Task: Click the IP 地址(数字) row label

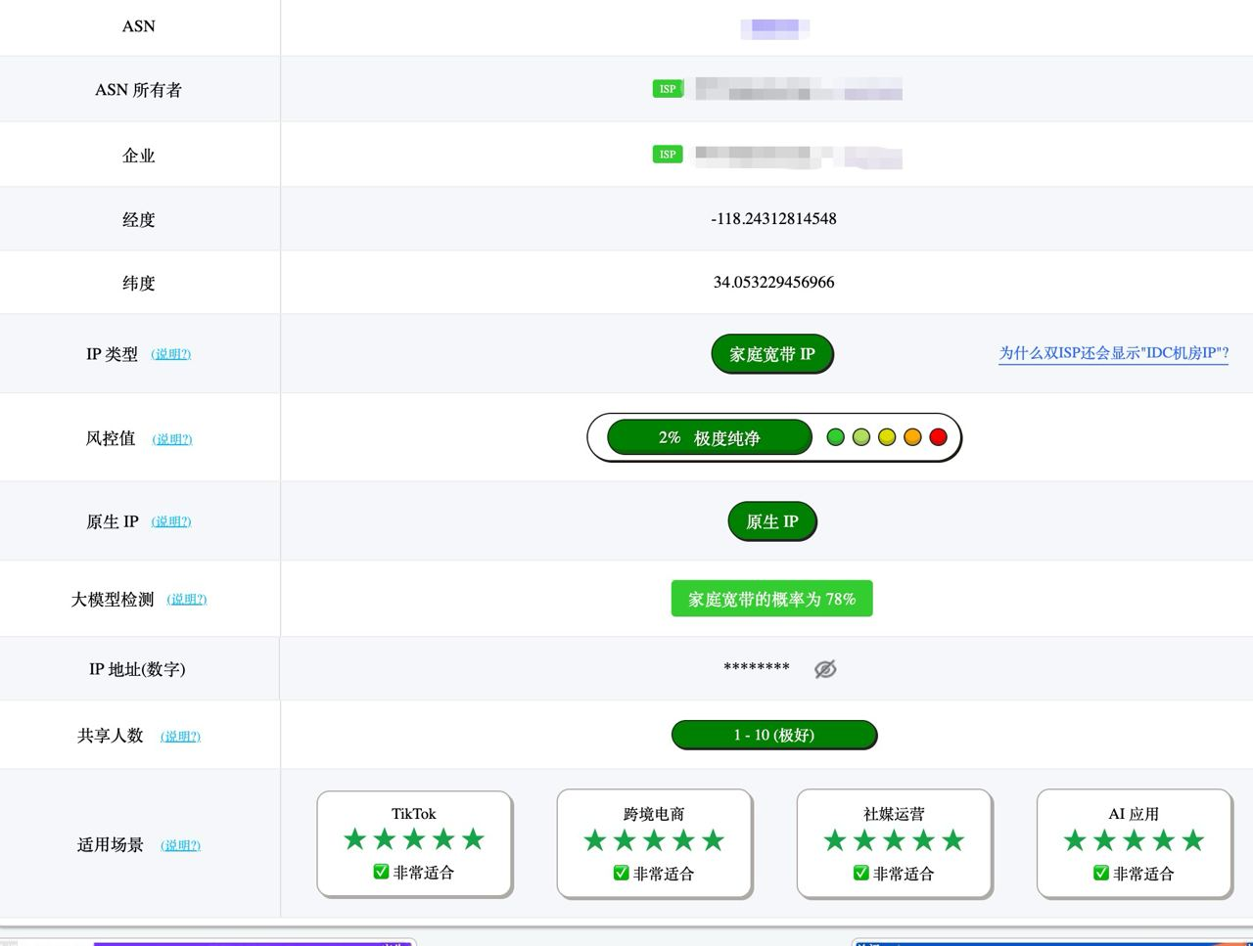Action: pos(137,669)
